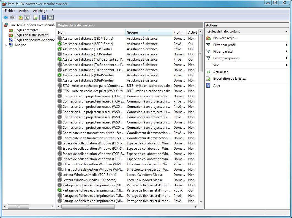Toggle the Show/Hide Action pane toolbar icon
Image resolution: width=292 pixels, height=218 pixels.
50,18
